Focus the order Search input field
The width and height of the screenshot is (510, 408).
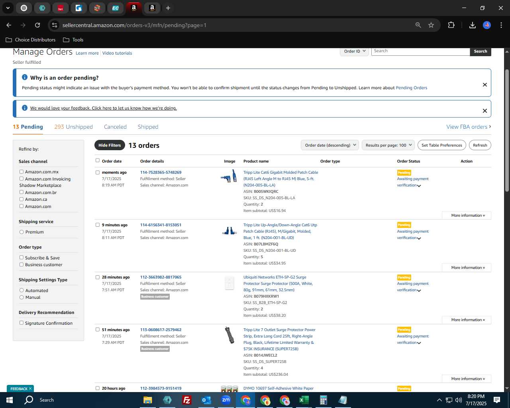click(420, 51)
